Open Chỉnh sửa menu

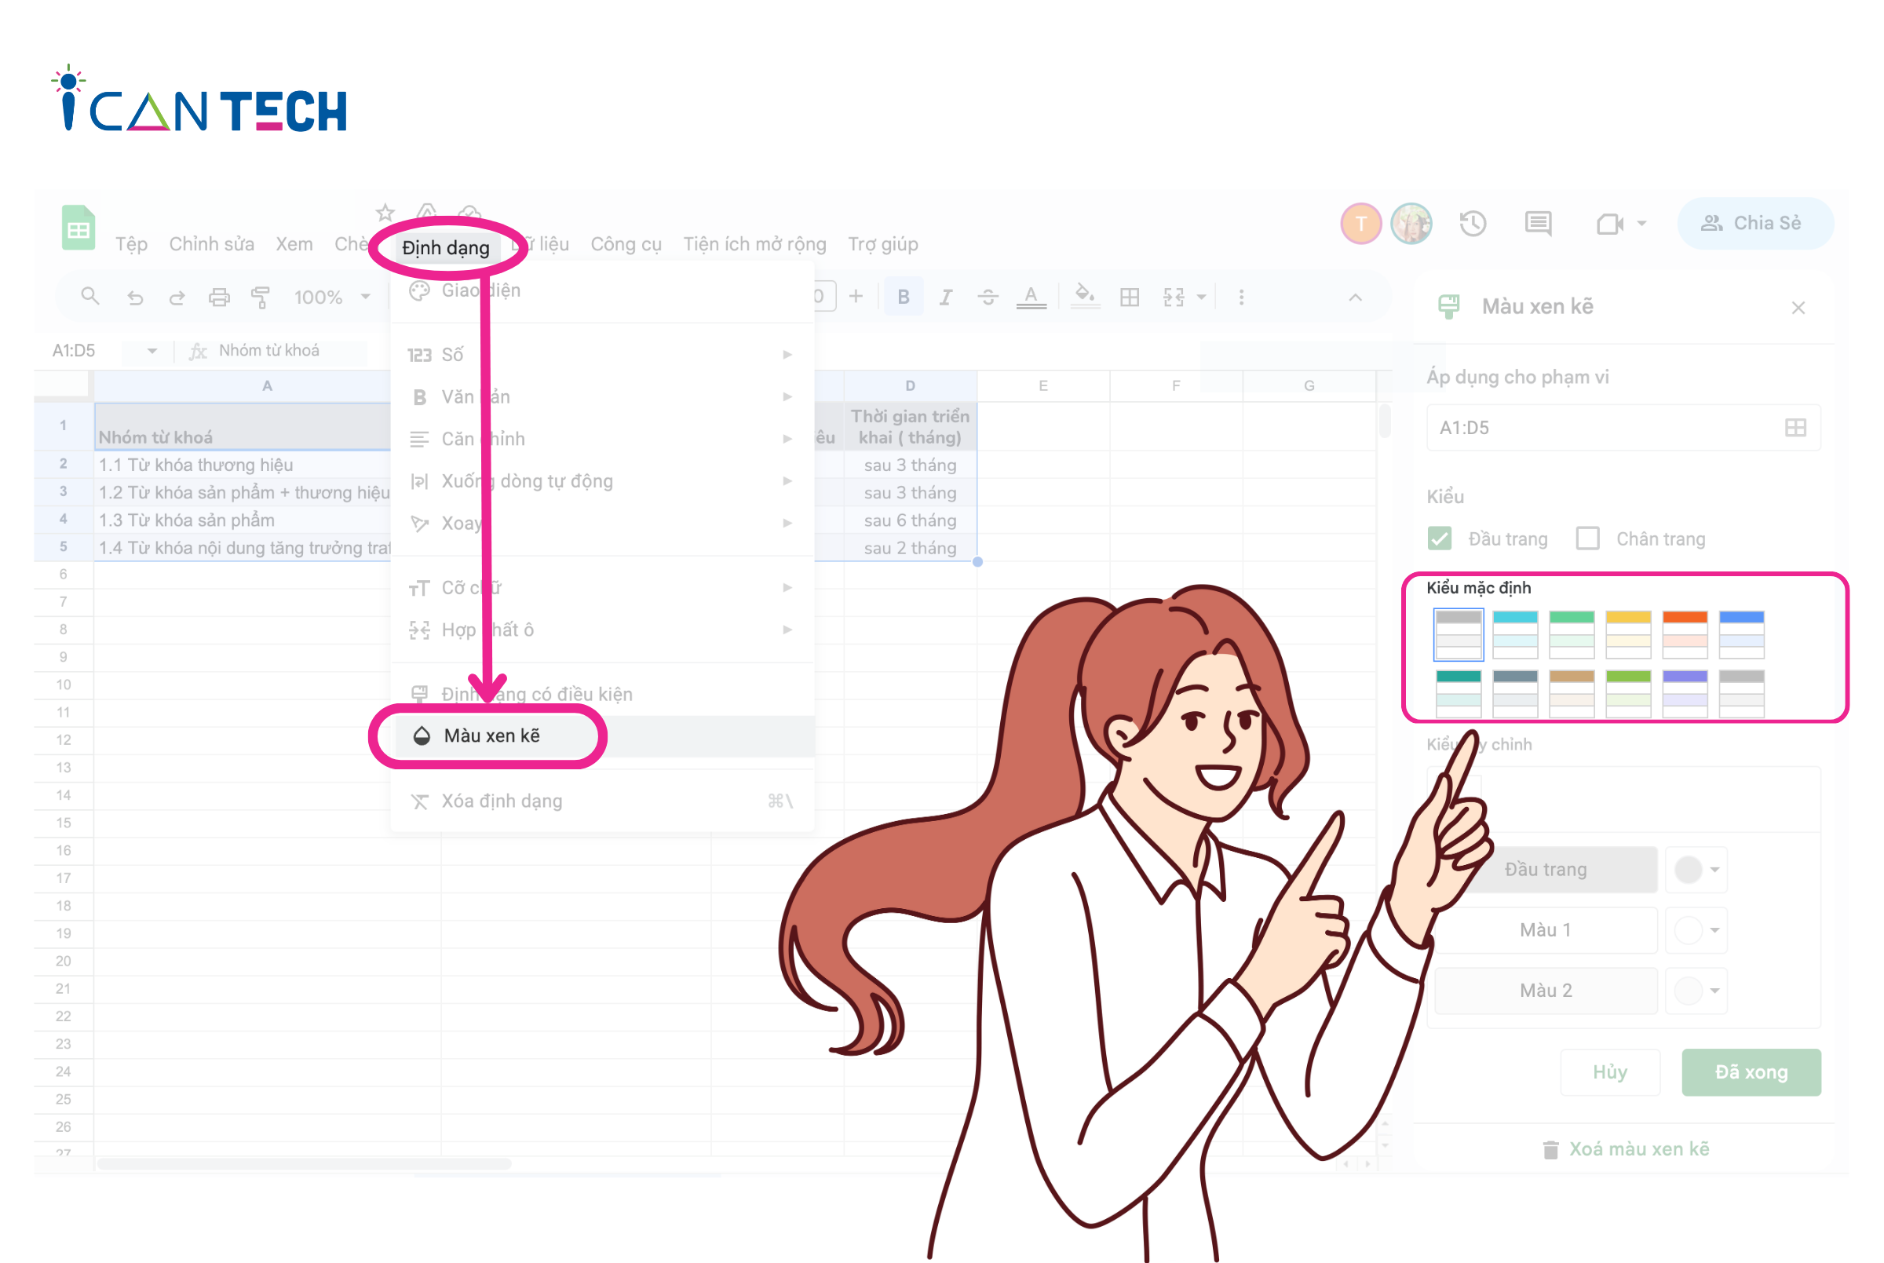tap(212, 244)
